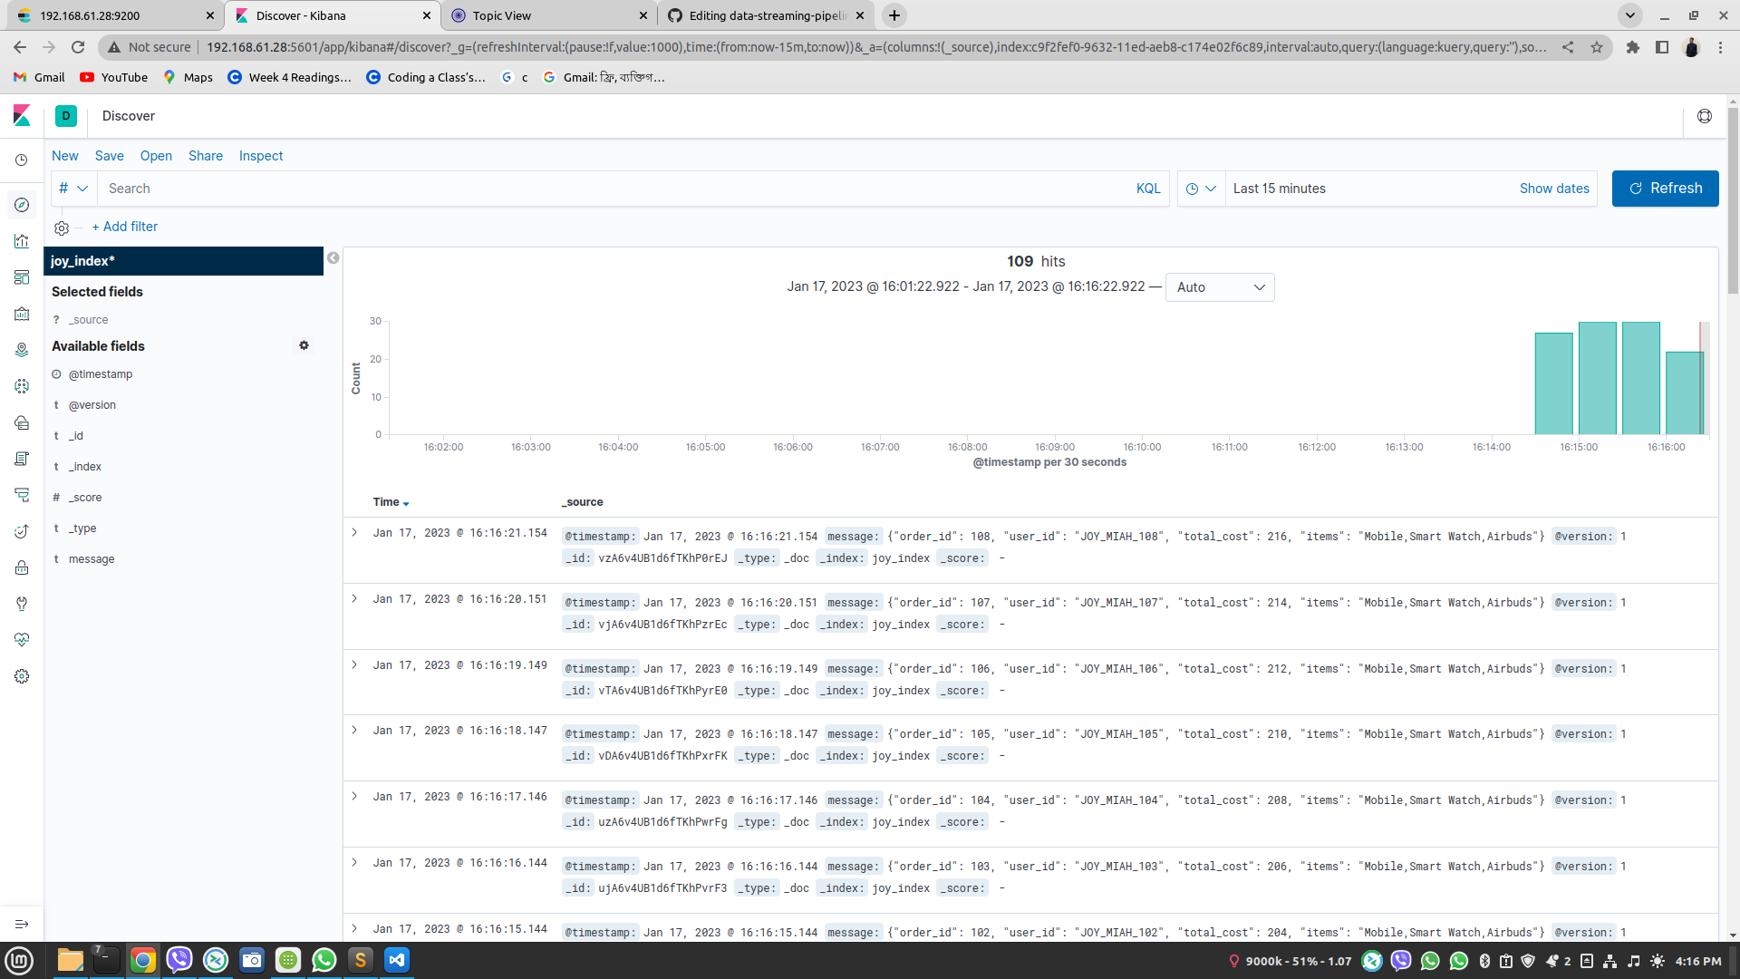Image resolution: width=1740 pixels, height=979 pixels.
Task: Open the Auto interval dropdown on histogram
Action: pos(1219,287)
